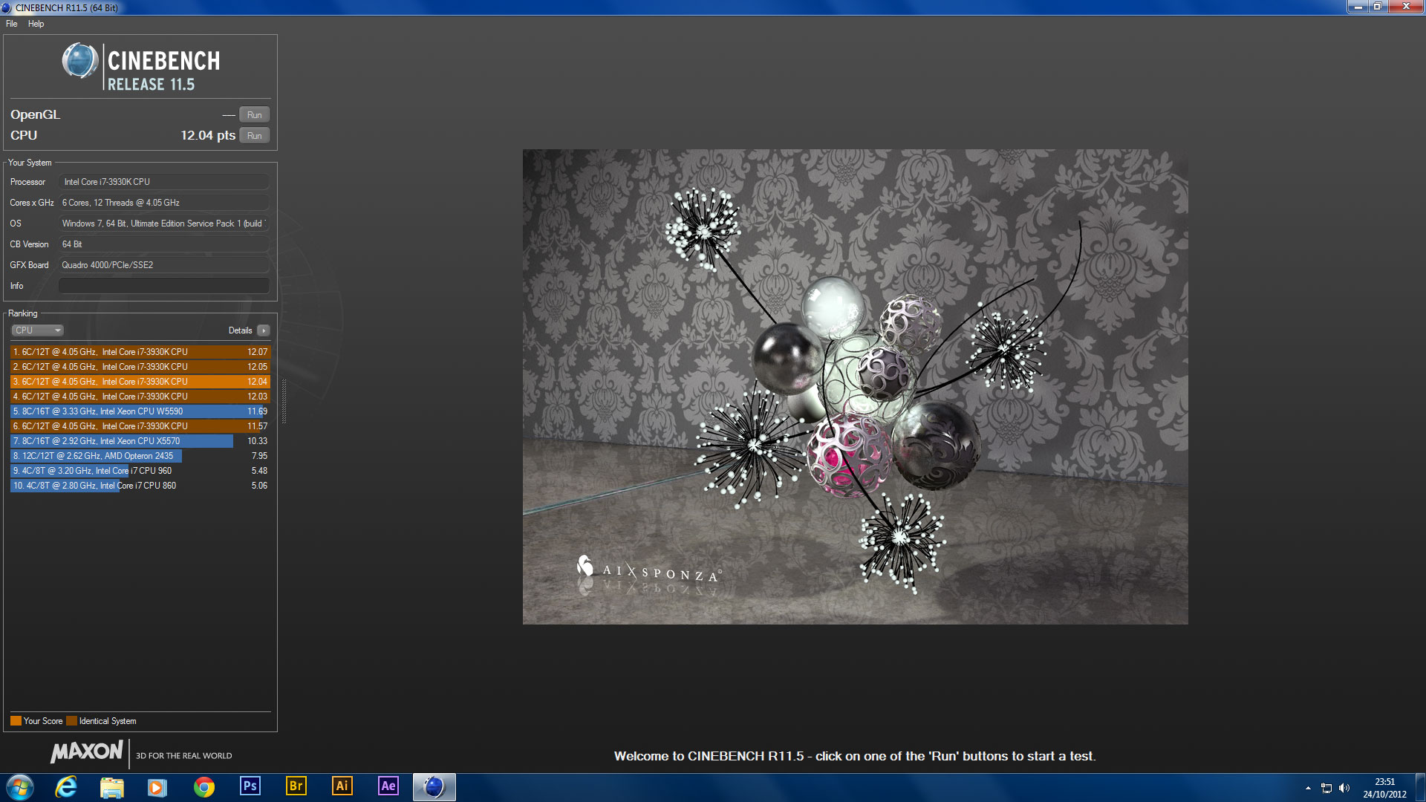The height and width of the screenshot is (802, 1426).
Task: Launch Adobe Bridge taskbar icon
Action: pyautogui.click(x=296, y=786)
